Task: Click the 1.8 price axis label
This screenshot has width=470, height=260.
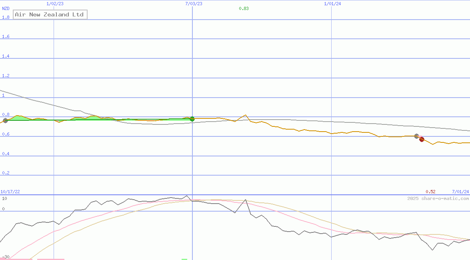Action: pos(6,18)
